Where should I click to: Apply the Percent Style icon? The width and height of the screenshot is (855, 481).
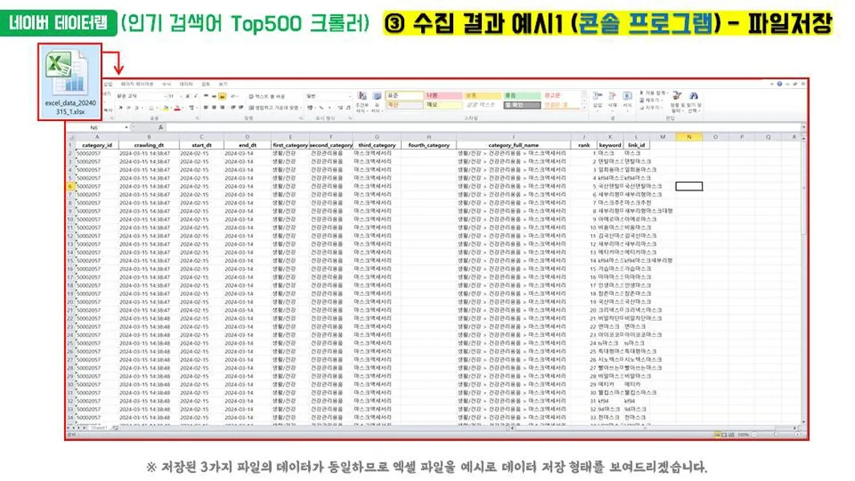click(321, 108)
